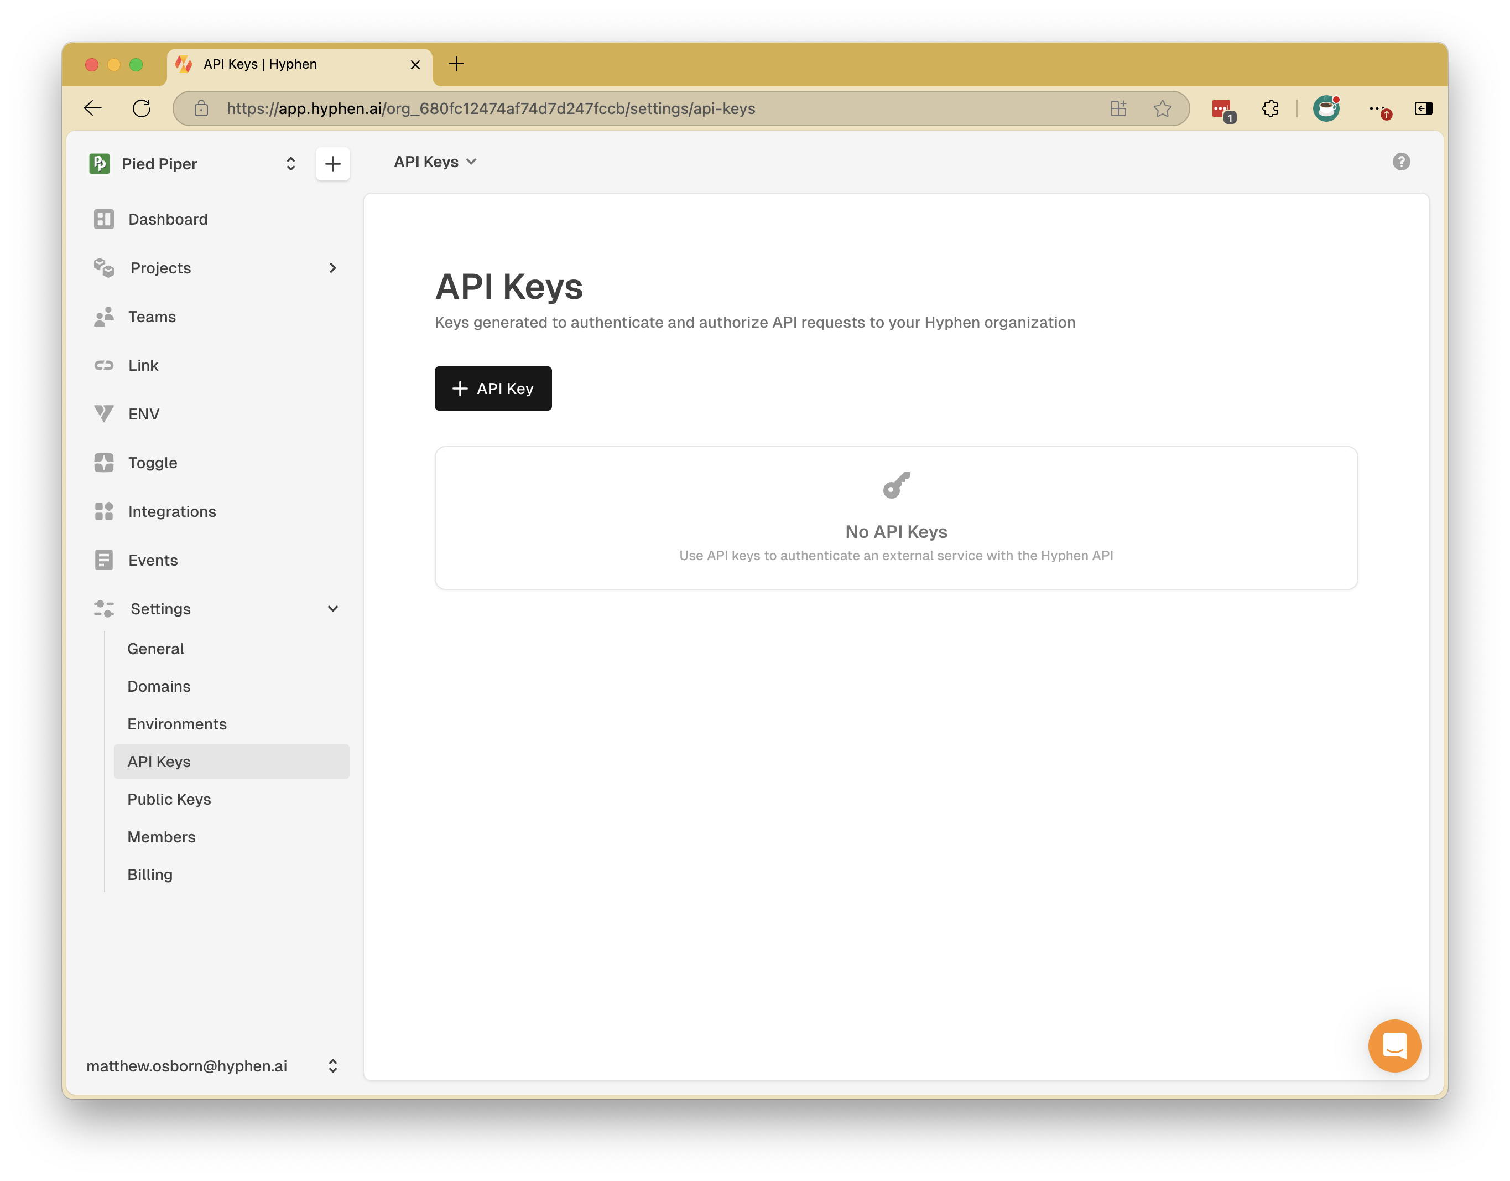Click the browser address bar URL
The height and width of the screenshot is (1181, 1510).
(x=490, y=108)
